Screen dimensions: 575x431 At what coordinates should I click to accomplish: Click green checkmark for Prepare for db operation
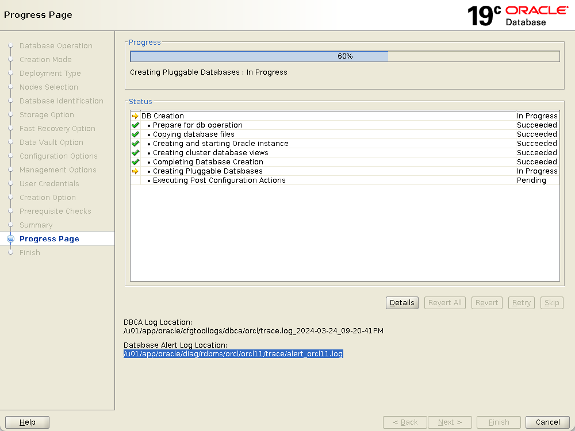pyautogui.click(x=135, y=125)
